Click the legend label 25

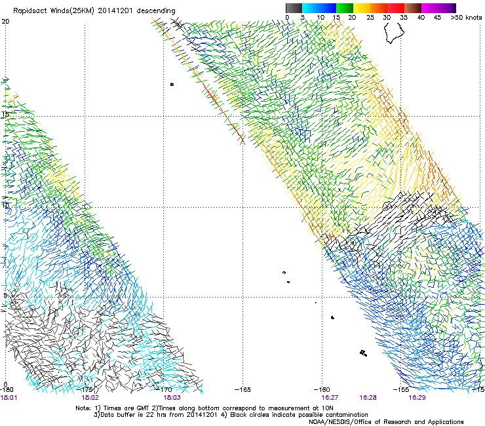pyautogui.click(x=370, y=18)
